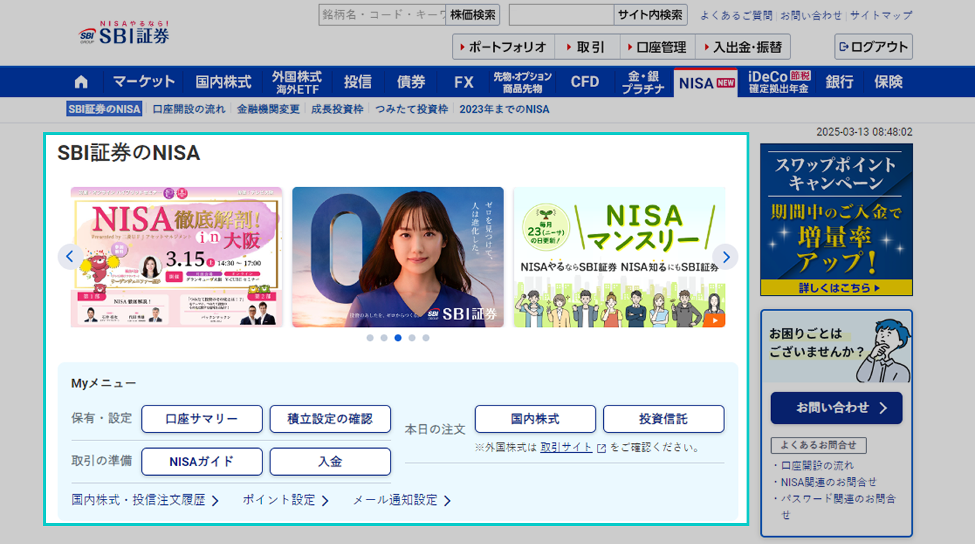This screenshot has height=544, width=975.
Task: Click the blue お問い合わせ sidebar button
Action: tap(836, 408)
